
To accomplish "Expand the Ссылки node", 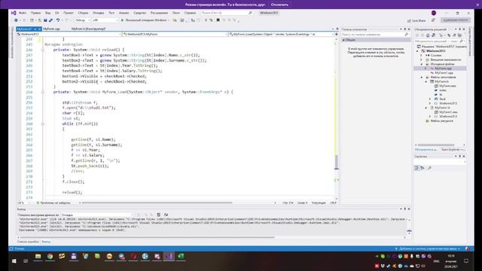I will tap(422, 55).
